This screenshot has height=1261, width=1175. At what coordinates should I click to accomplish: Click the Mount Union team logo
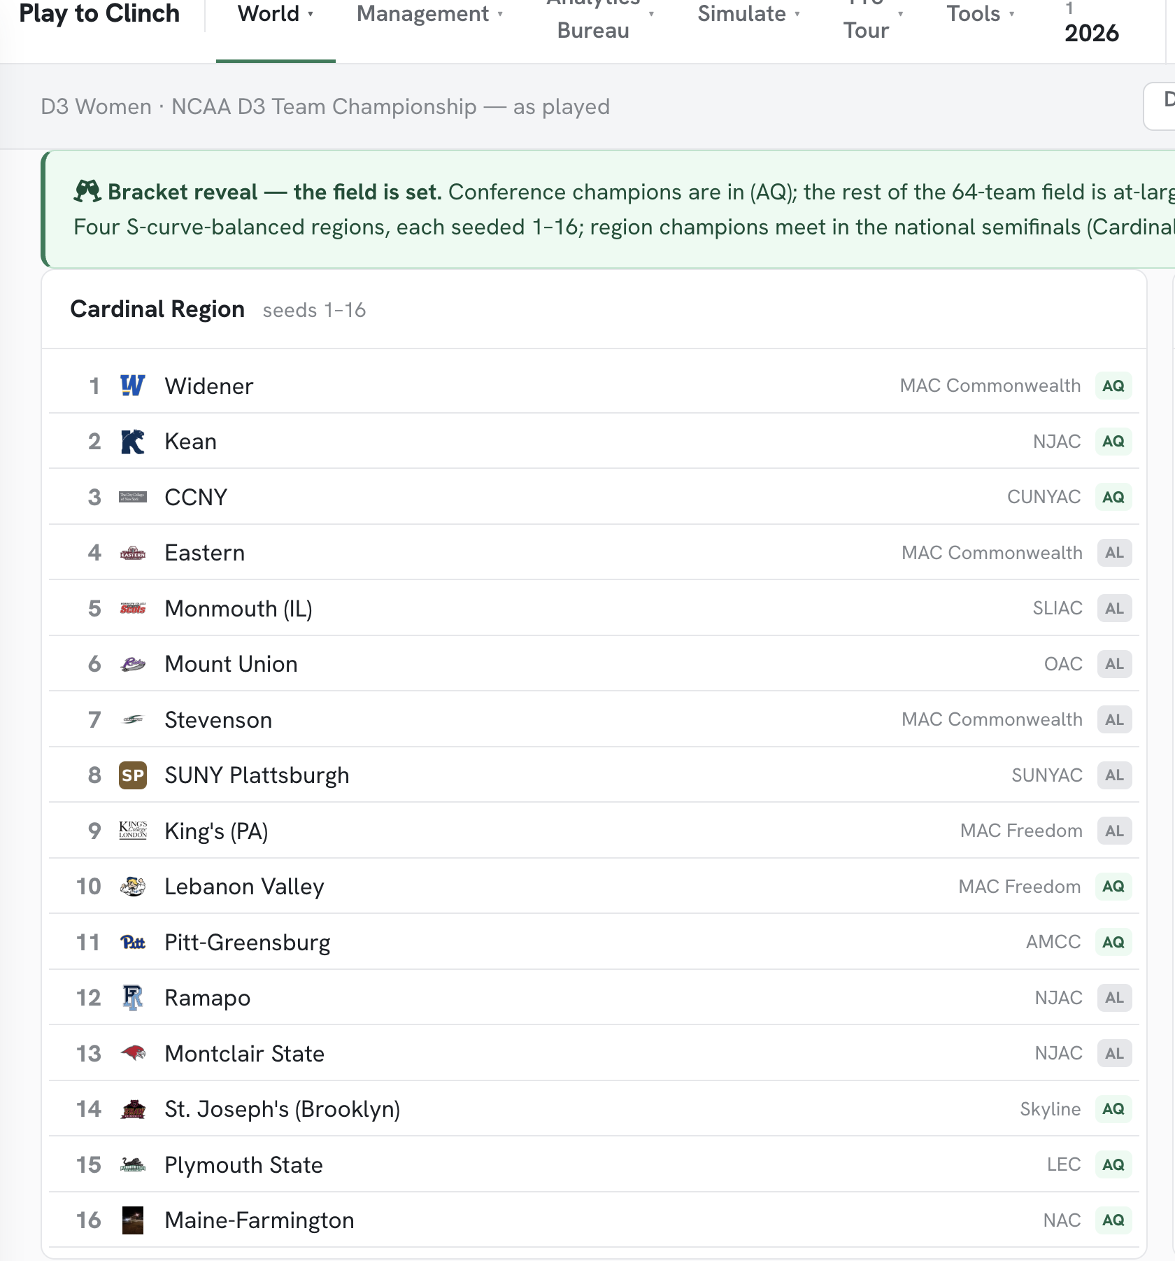click(133, 664)
